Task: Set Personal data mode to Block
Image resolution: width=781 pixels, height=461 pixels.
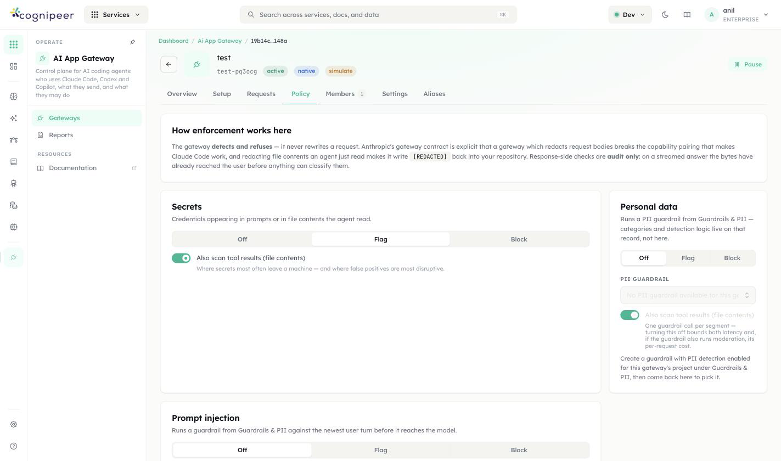Action: click(732, 258)
